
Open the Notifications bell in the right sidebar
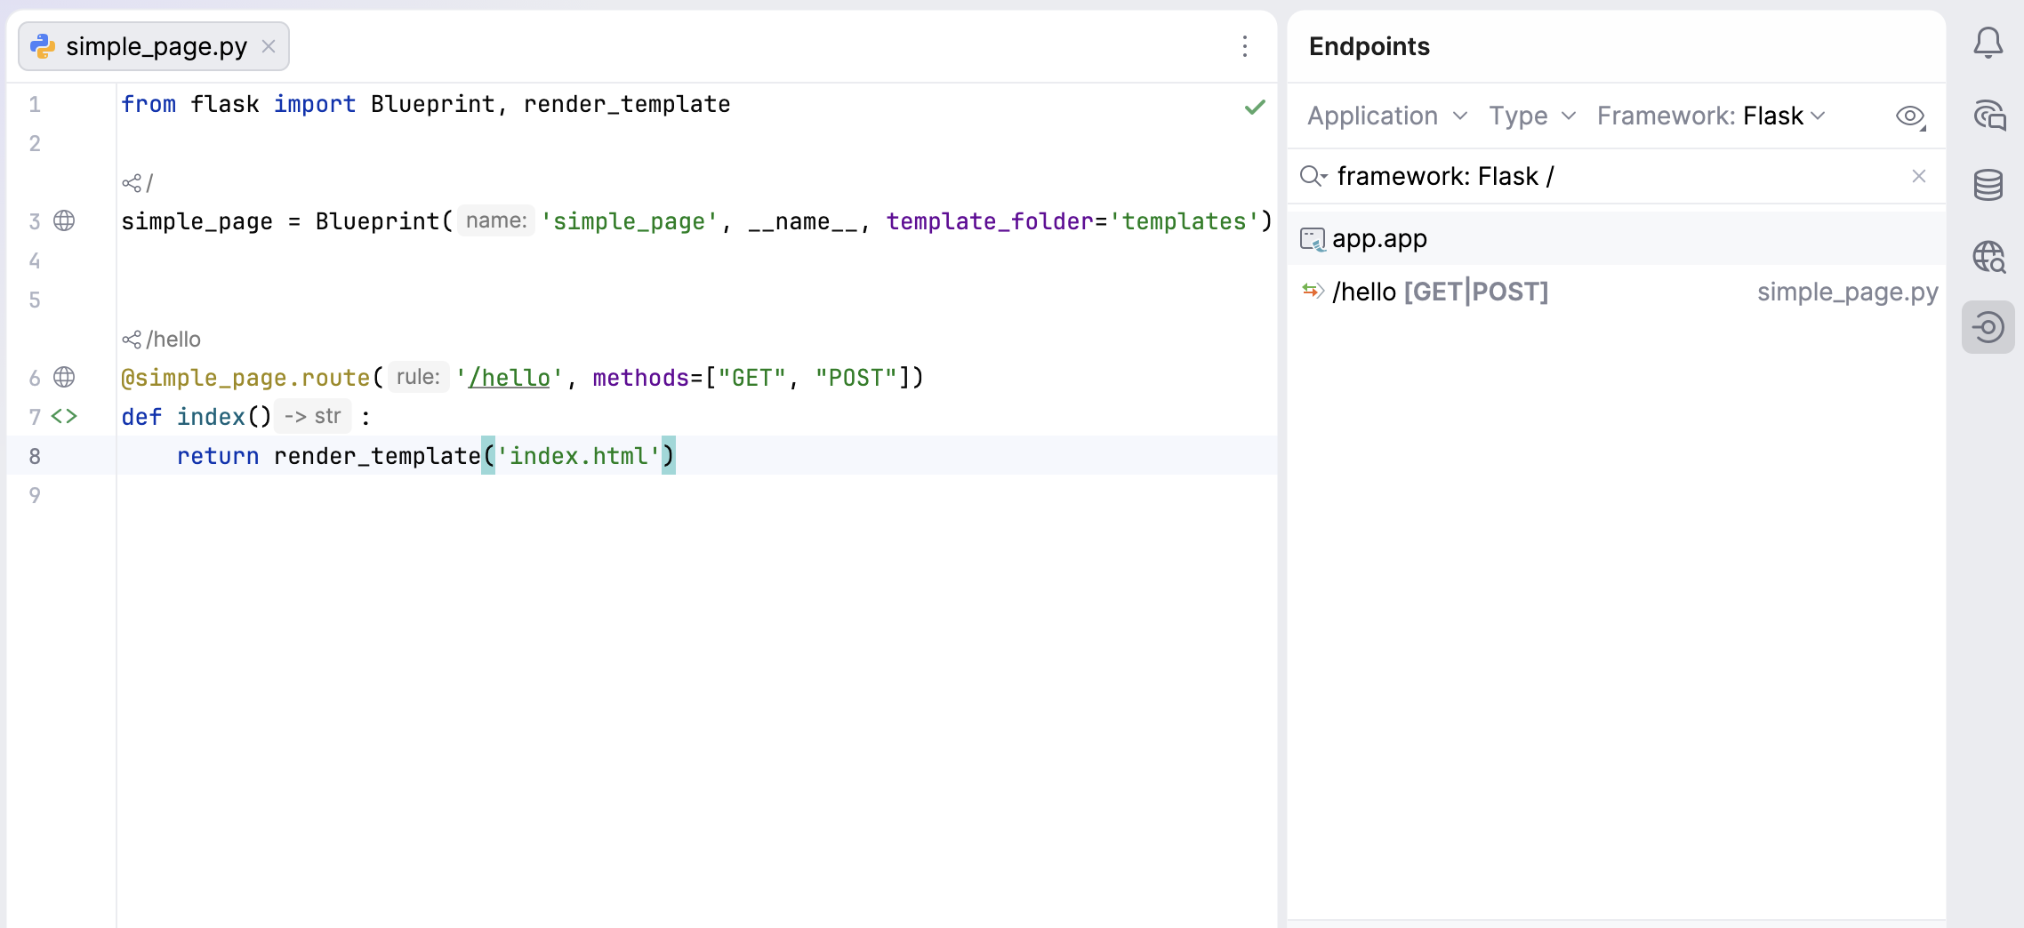point(1989,43)
